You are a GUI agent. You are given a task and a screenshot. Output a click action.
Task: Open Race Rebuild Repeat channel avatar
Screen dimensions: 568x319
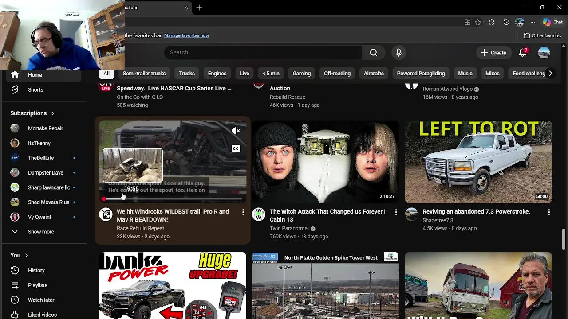pos(106,214)
